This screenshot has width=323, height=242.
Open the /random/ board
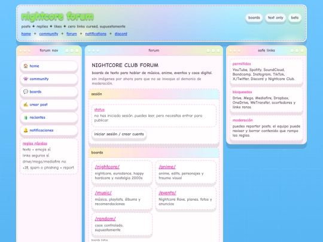point(105,219)
